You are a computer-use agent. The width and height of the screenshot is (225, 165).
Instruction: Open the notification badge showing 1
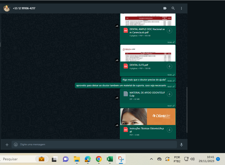click(218, 159)
